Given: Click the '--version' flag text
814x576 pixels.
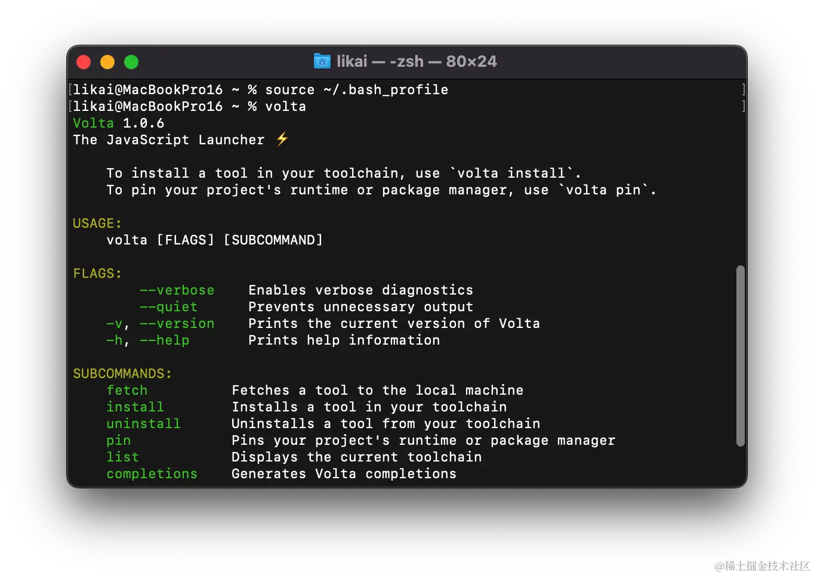Looking at the screenshot, I should (x=177, y=323).
